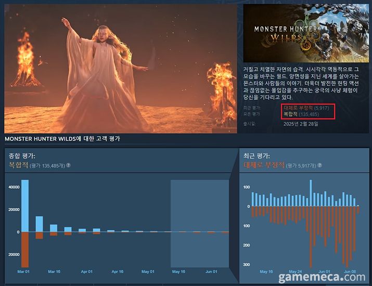Select the tall blue positive bar at Mar 01
This screenshot has height=286, width=372.
(25, 205)
